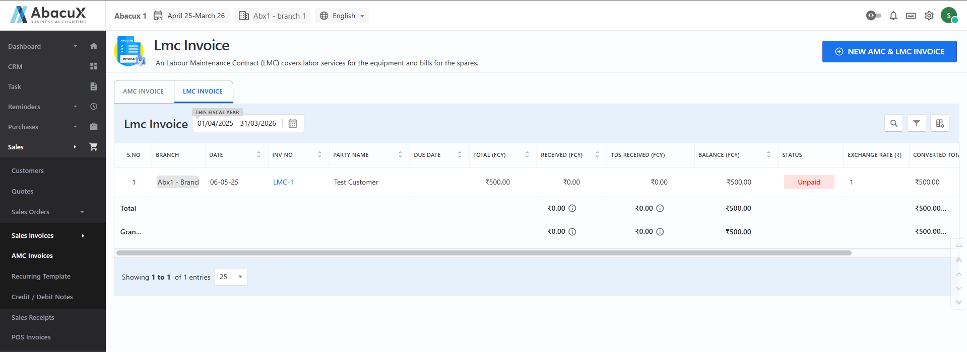
Task: Open invoice link LMC-1
Action: 283,182
